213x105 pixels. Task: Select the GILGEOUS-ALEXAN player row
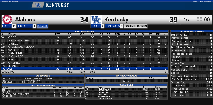pyautogui.click(x=85, y=47)
